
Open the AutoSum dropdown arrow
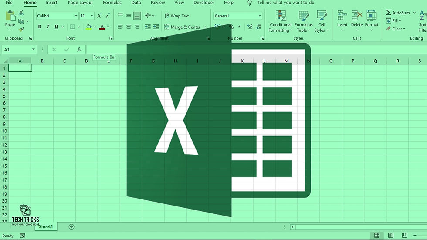pos(414,13)
